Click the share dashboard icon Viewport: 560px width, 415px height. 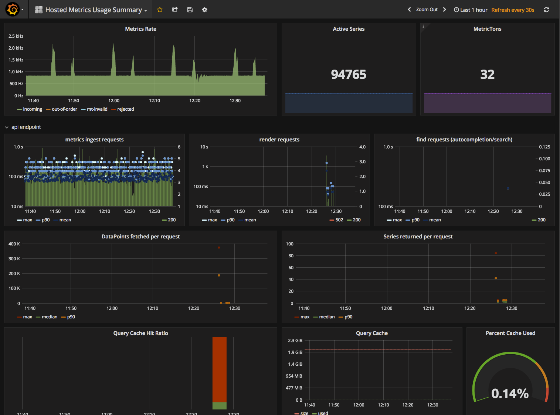pyautogui.click(x=175, y=10)
